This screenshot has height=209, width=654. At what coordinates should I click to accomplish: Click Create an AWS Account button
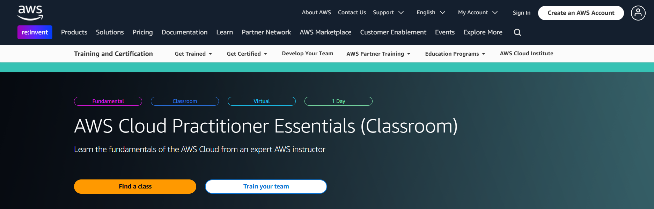[581, 13]
